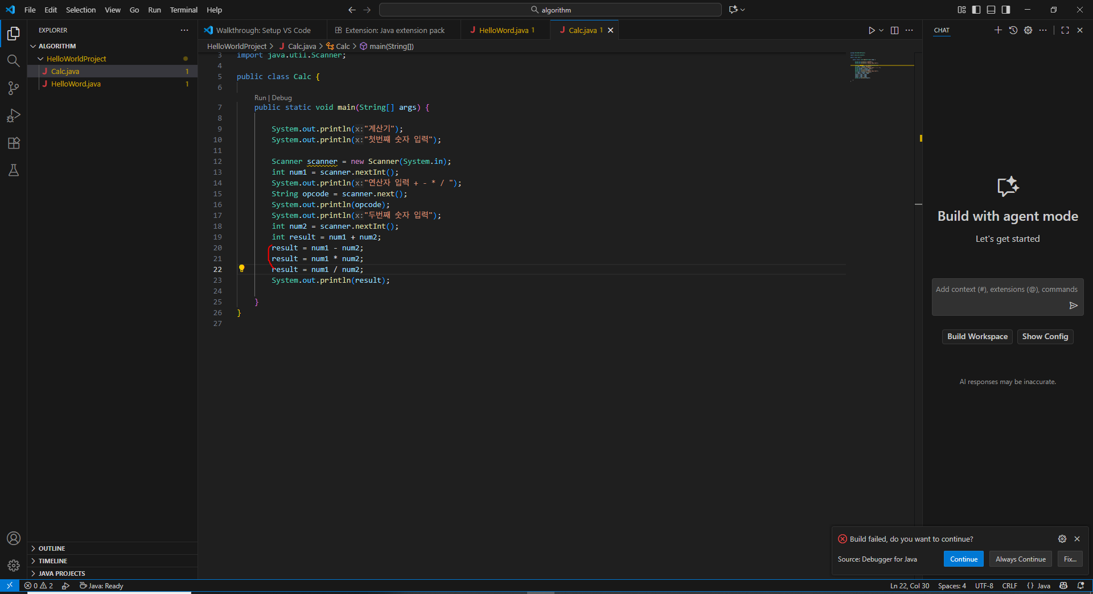The width and height of the screenshot is (1093, 594).
Task: Open the Terminal menu
Action: coord(183,10)
